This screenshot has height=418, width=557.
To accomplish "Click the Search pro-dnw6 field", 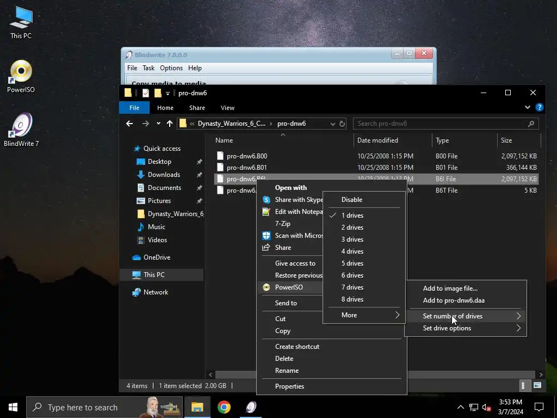I will (446, 124).
